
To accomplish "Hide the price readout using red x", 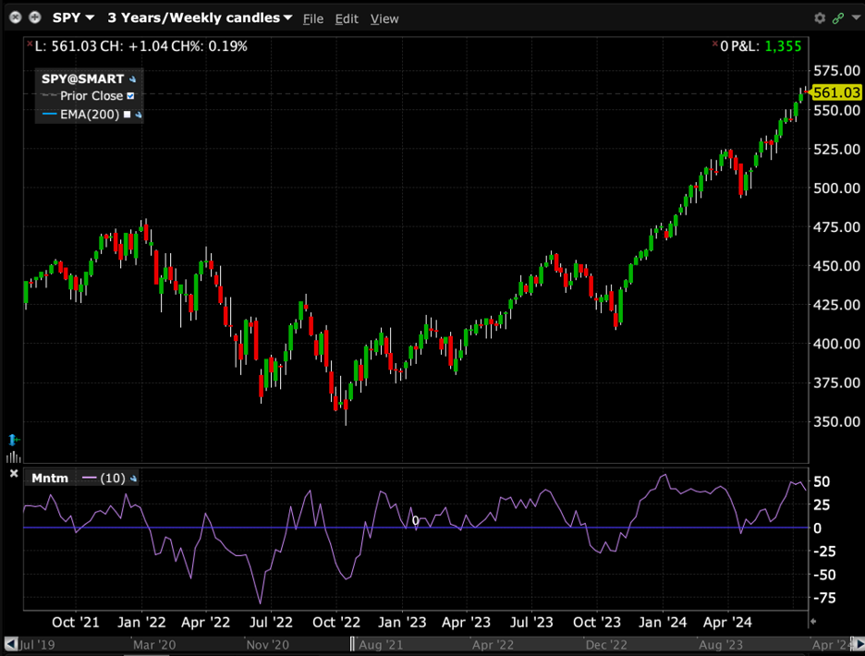I will click(29, 45).
